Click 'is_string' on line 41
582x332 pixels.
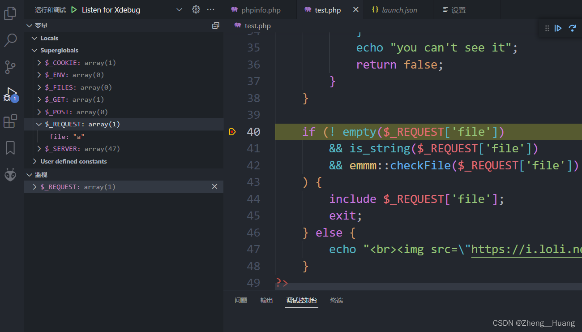(x=380, y=148)
